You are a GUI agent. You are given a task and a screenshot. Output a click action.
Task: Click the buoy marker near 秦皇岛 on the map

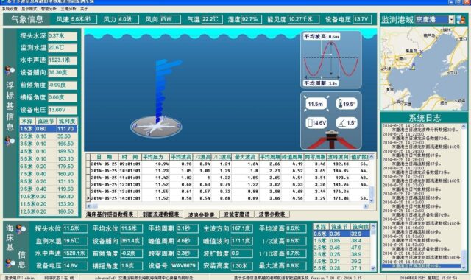point(421,55)
